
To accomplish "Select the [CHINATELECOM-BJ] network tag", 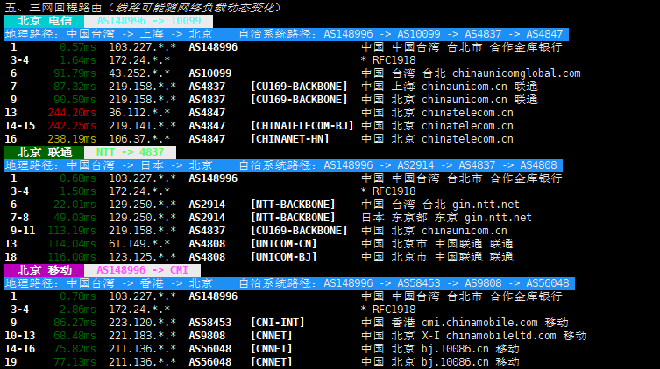I will tap(302, 126).
